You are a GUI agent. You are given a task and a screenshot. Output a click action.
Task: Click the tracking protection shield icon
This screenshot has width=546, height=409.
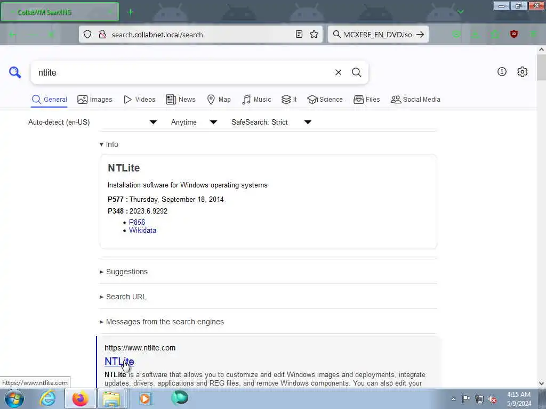click(87, 34)
